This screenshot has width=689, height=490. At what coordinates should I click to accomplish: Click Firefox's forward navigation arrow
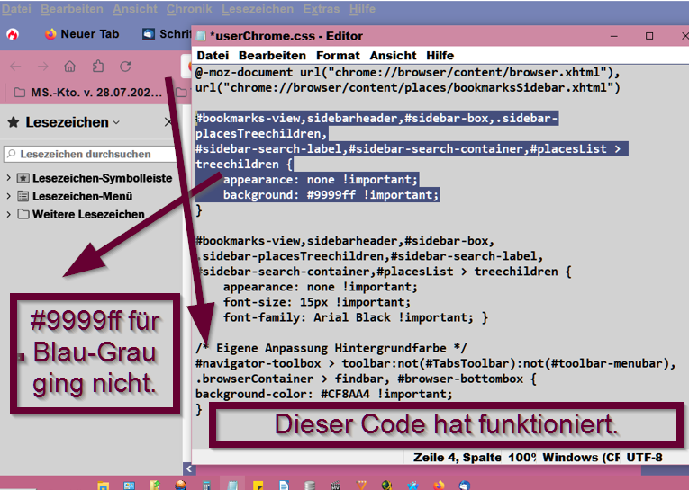(x=43, y=67)
